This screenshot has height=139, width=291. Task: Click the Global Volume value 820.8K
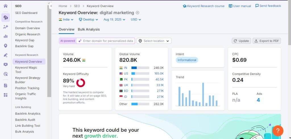coord(128,60)
